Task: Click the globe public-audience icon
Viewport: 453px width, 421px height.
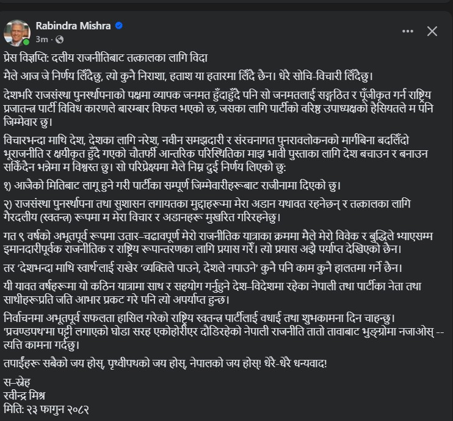Action: pyautogui.click(x=60, y=39)
